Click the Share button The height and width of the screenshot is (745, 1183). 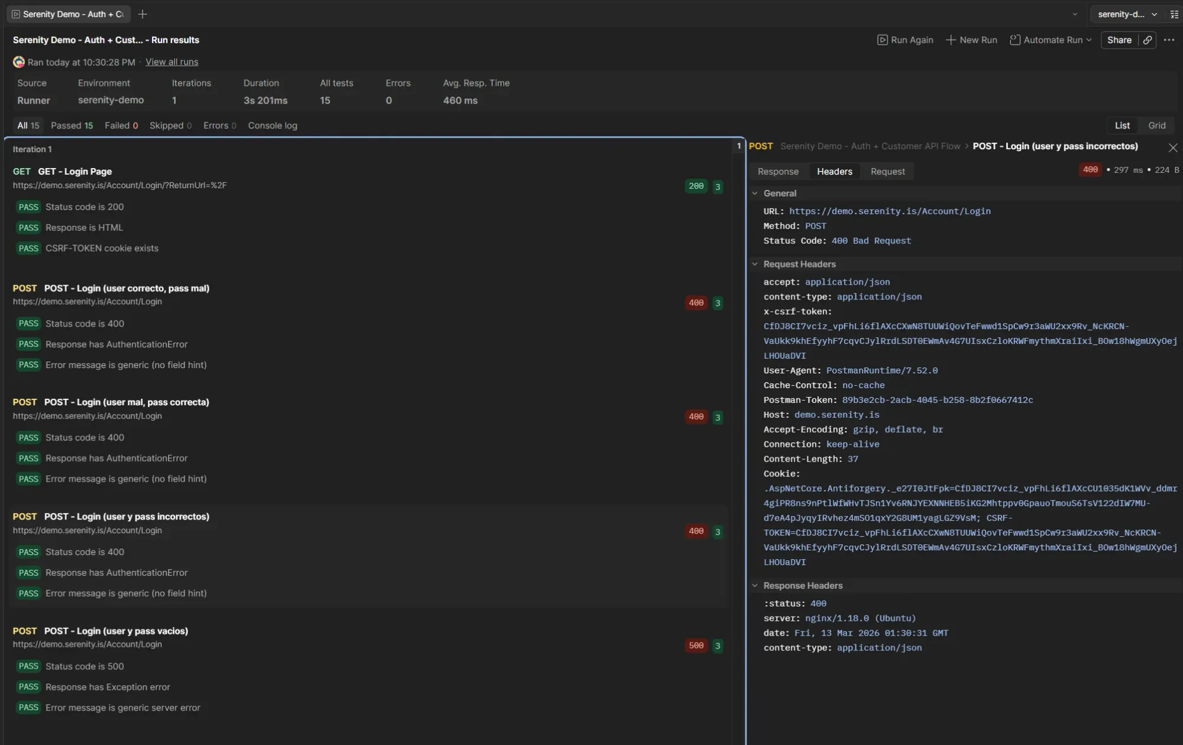[x=1120, y=40]
